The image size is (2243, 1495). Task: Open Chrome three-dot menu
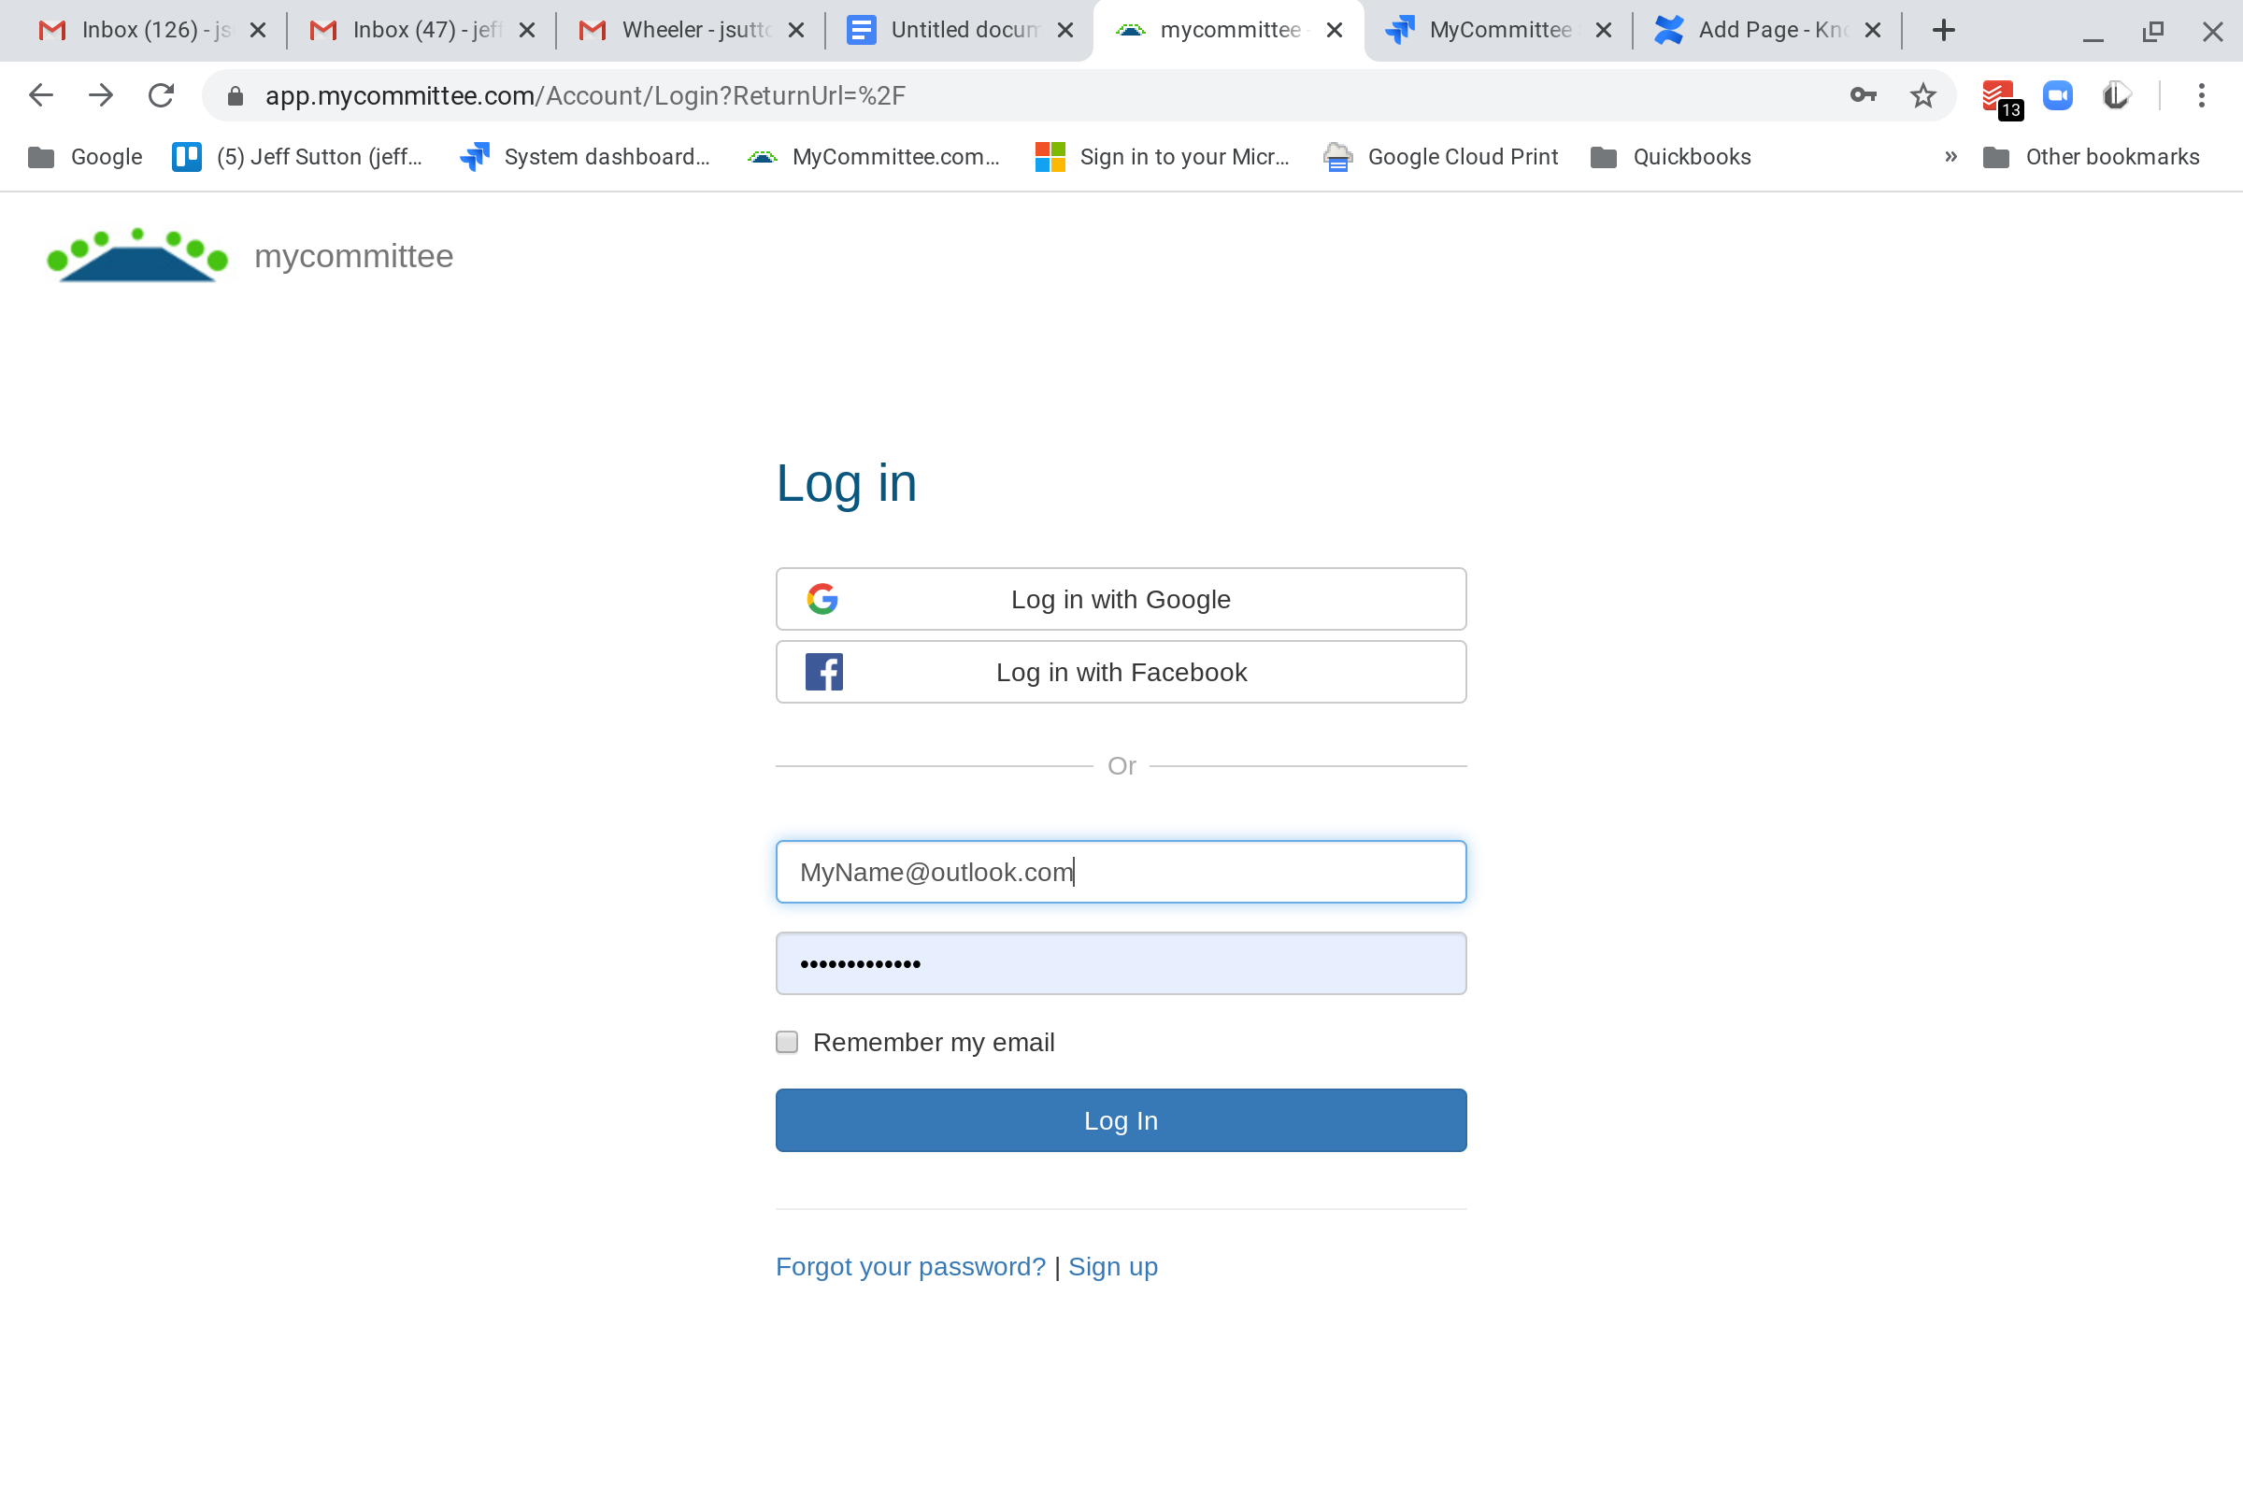[x=2201, y=95]
